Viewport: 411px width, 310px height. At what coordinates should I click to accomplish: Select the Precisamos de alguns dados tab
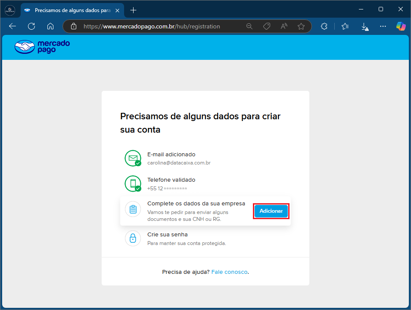[72, 10]
